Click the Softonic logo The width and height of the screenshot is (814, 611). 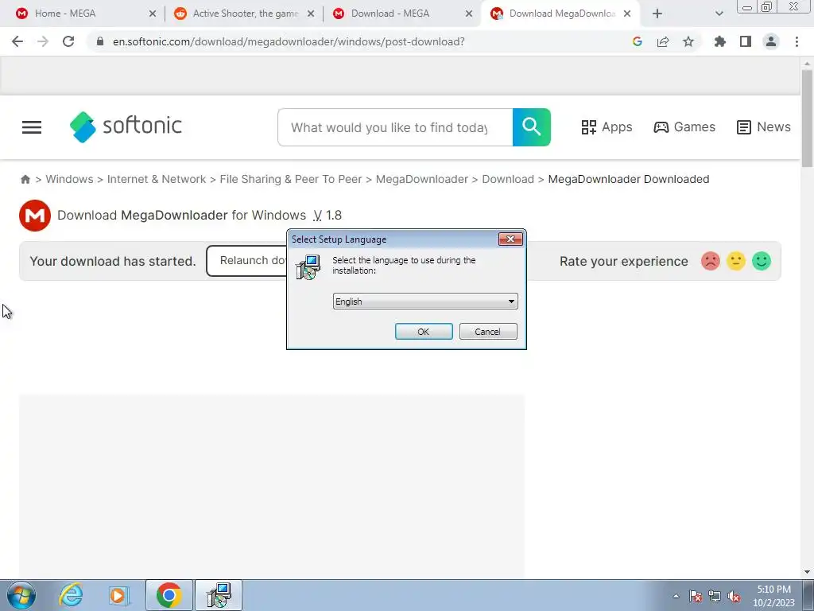click(x=126, y=126)
